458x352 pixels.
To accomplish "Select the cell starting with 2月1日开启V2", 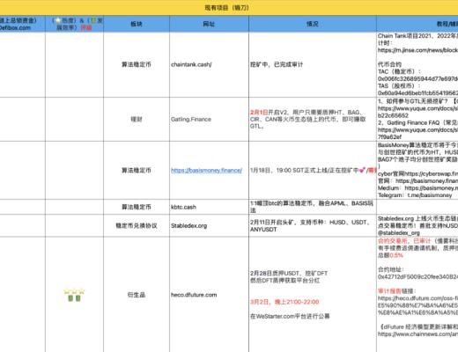I will click(x=313, y=119).
